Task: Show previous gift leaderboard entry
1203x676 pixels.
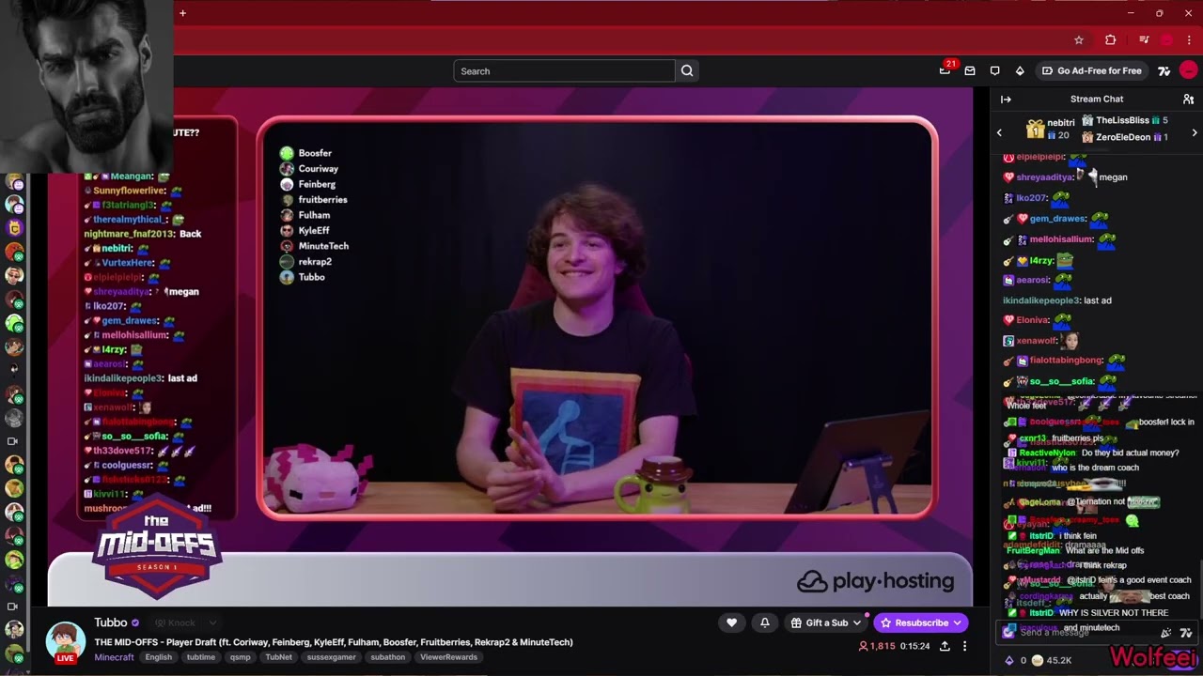Action: click(x=999, y=133)
